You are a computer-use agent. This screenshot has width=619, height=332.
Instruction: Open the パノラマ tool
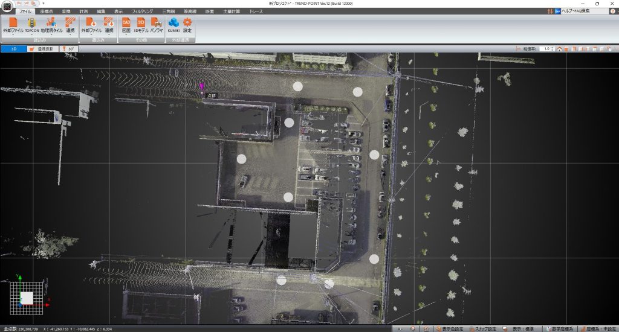157,25
